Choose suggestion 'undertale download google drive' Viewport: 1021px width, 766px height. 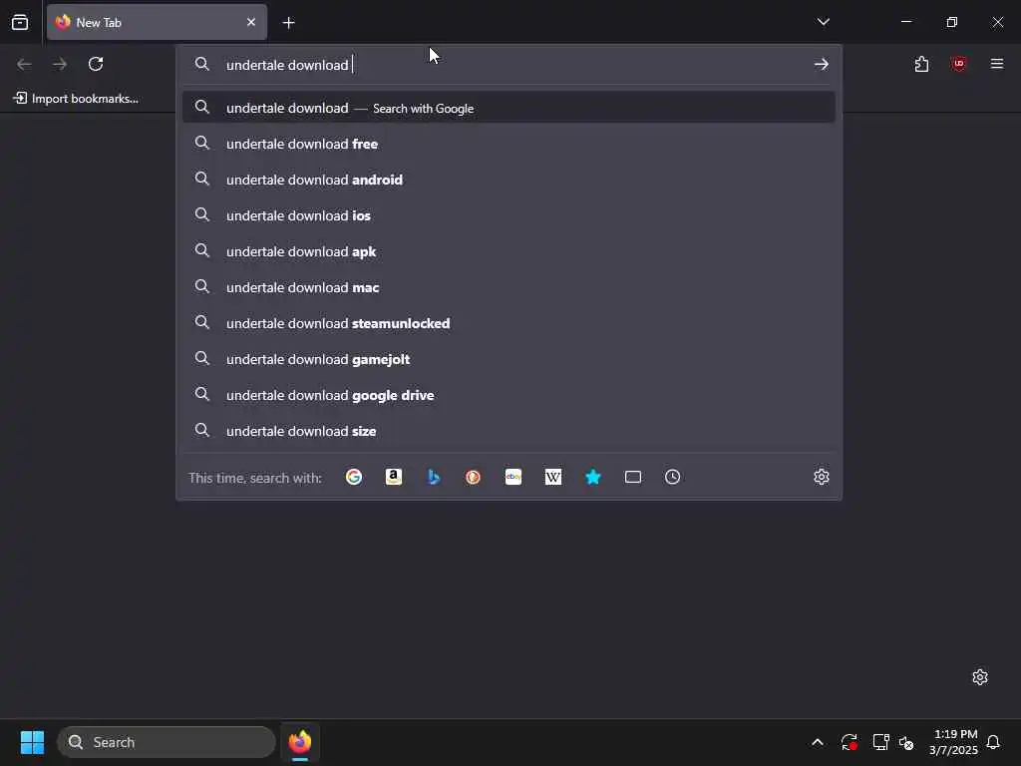coord(509,395)
